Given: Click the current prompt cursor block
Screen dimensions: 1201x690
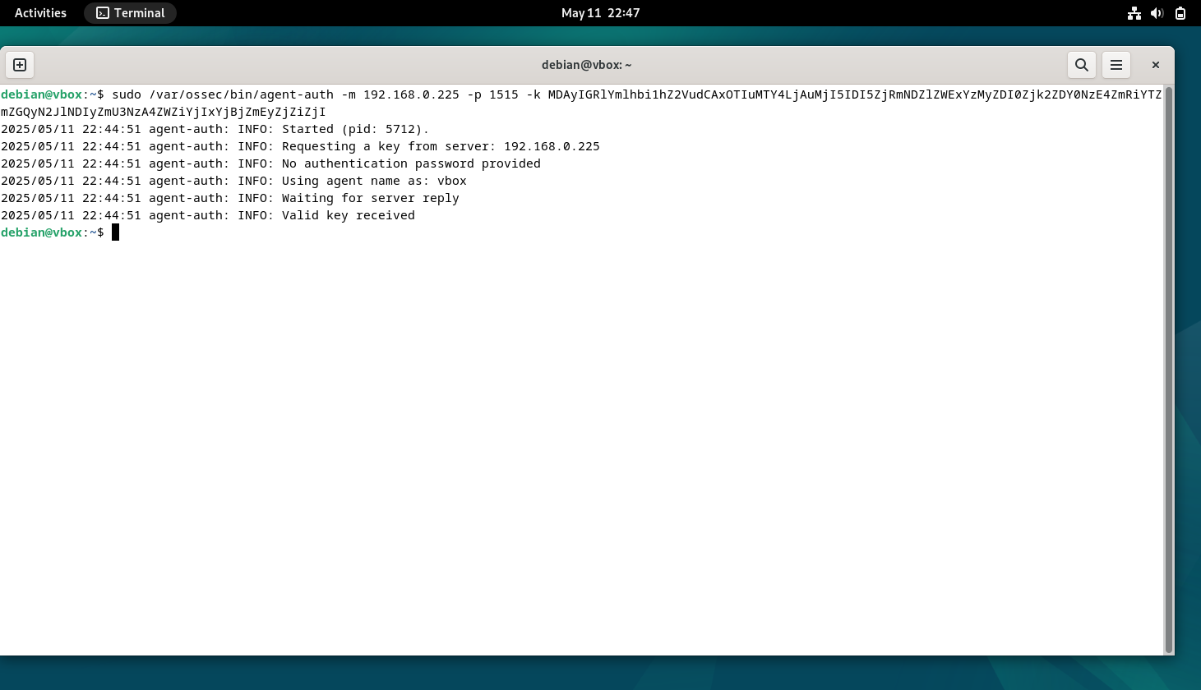Looking at the screenshot, I should pos(116,232).
